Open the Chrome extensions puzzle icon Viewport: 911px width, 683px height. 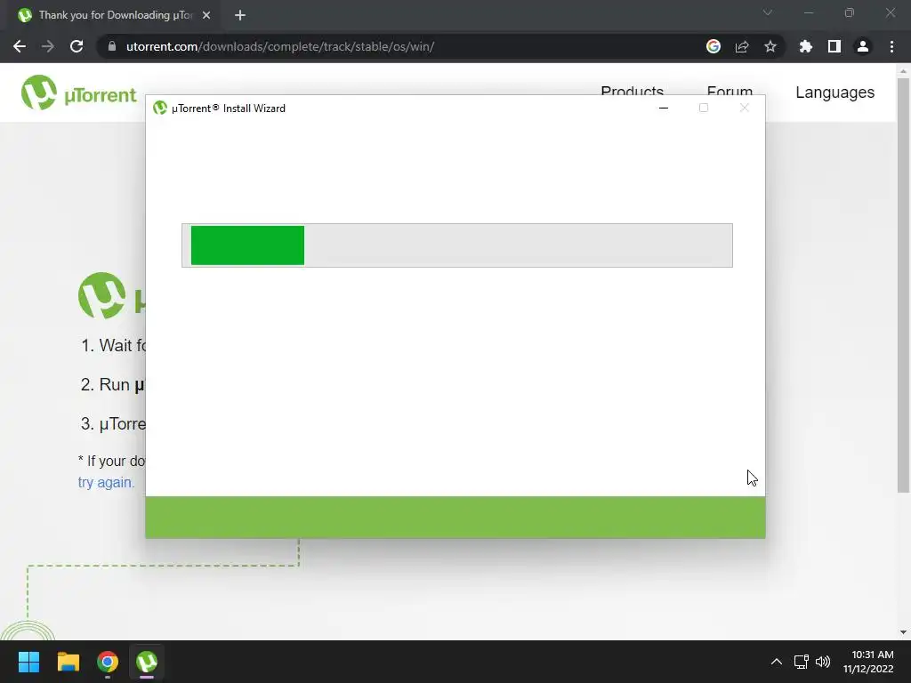(806, 46)
